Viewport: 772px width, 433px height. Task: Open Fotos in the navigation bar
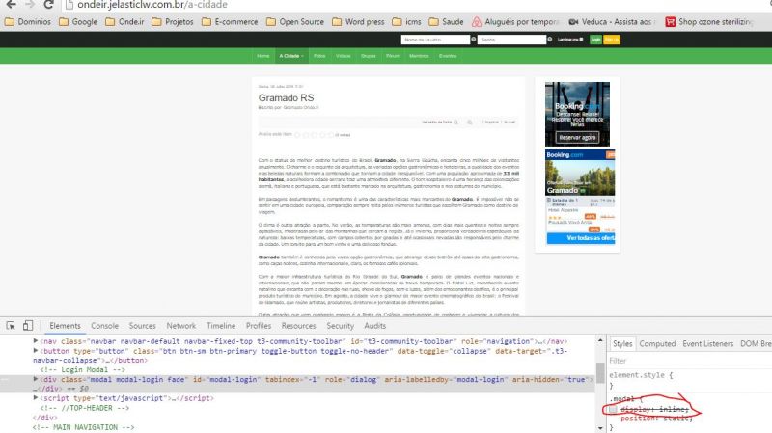tap(319, 56)
